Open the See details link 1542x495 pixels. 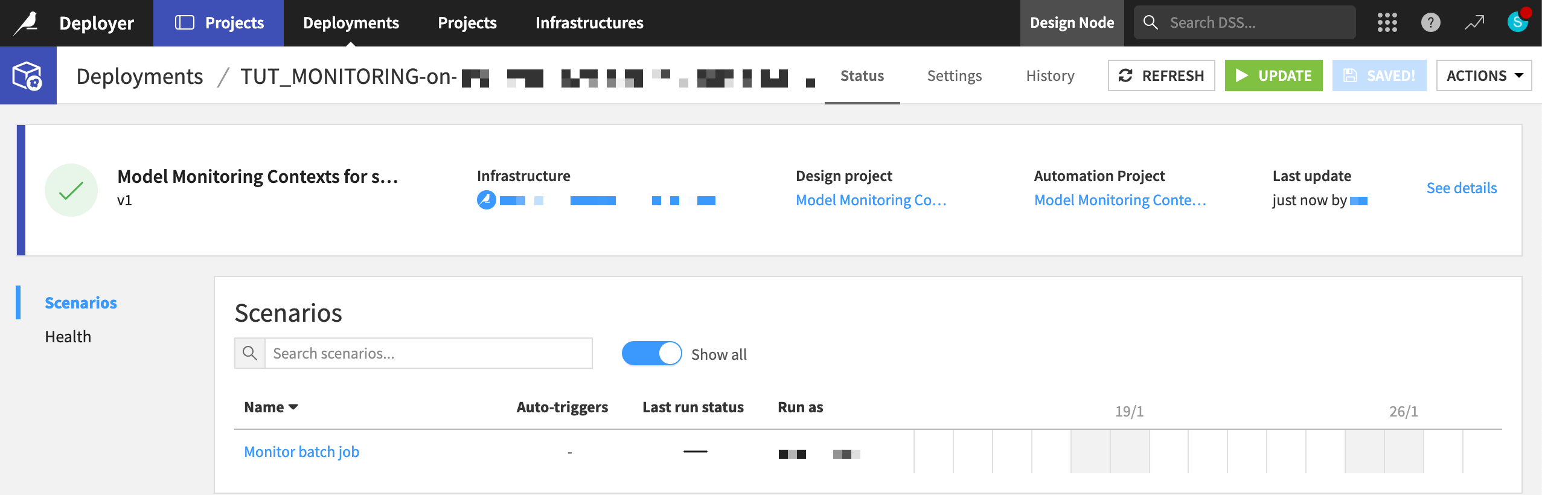click(x=1461, y=188)
